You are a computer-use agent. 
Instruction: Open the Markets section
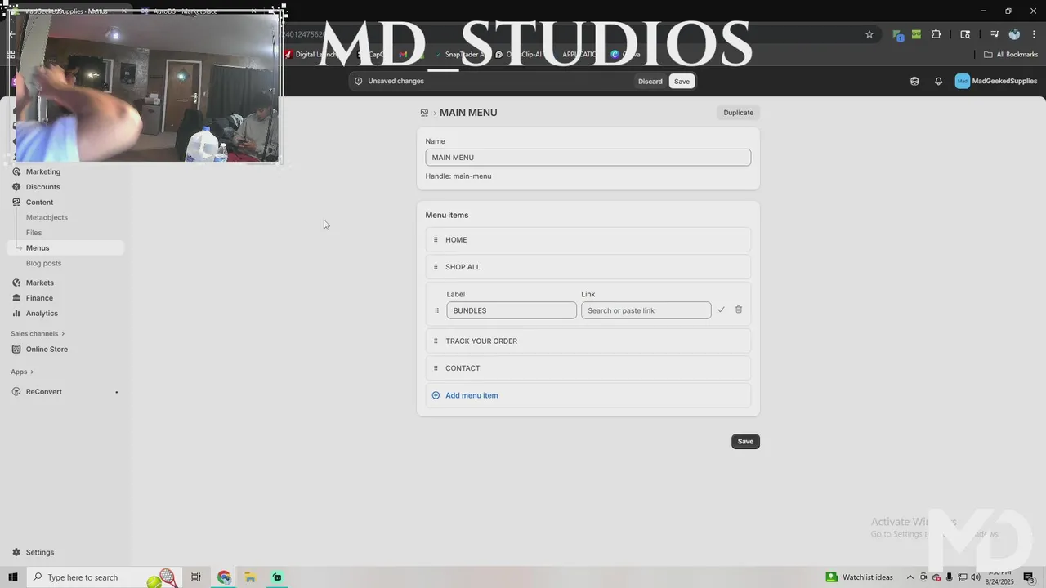39,283
